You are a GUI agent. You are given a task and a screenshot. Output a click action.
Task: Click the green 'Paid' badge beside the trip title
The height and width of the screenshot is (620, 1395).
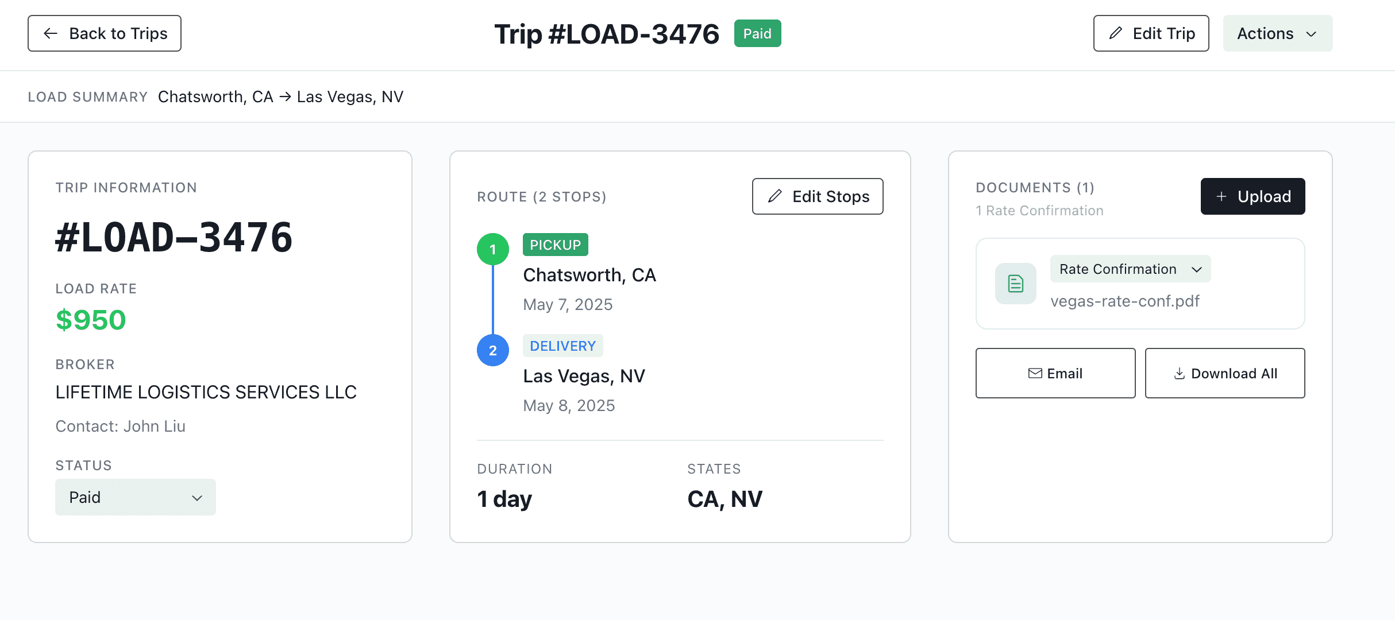[757, 33]
